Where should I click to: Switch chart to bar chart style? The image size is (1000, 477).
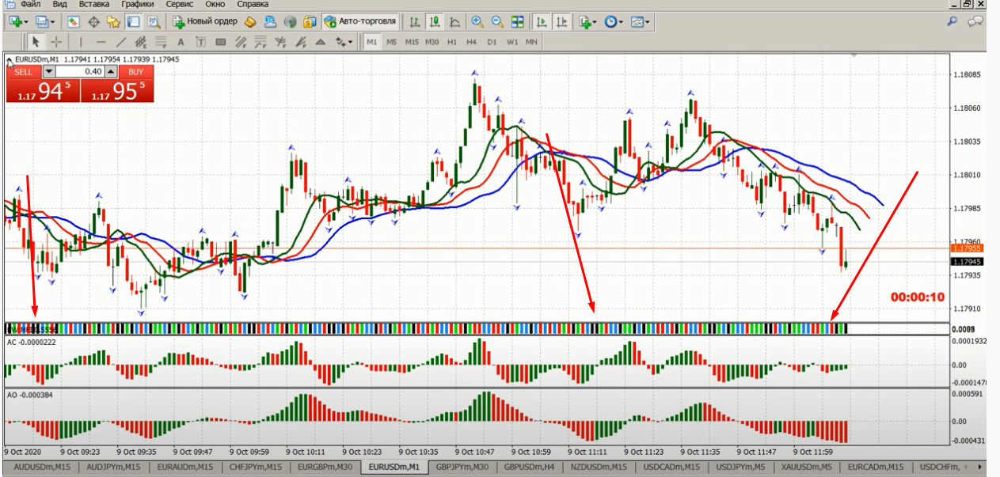(x=413, y=22)
